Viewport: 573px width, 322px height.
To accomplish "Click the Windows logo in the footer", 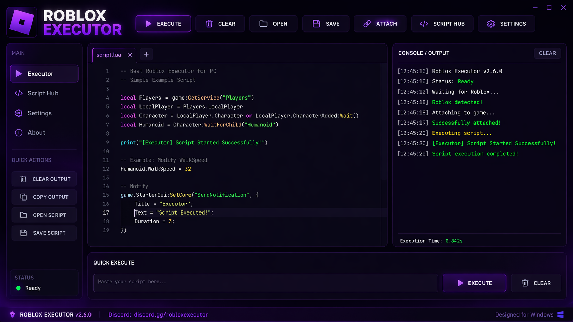I will pos(561,314).
